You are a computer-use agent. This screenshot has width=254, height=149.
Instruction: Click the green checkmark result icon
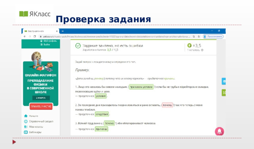tap(78, 46)
